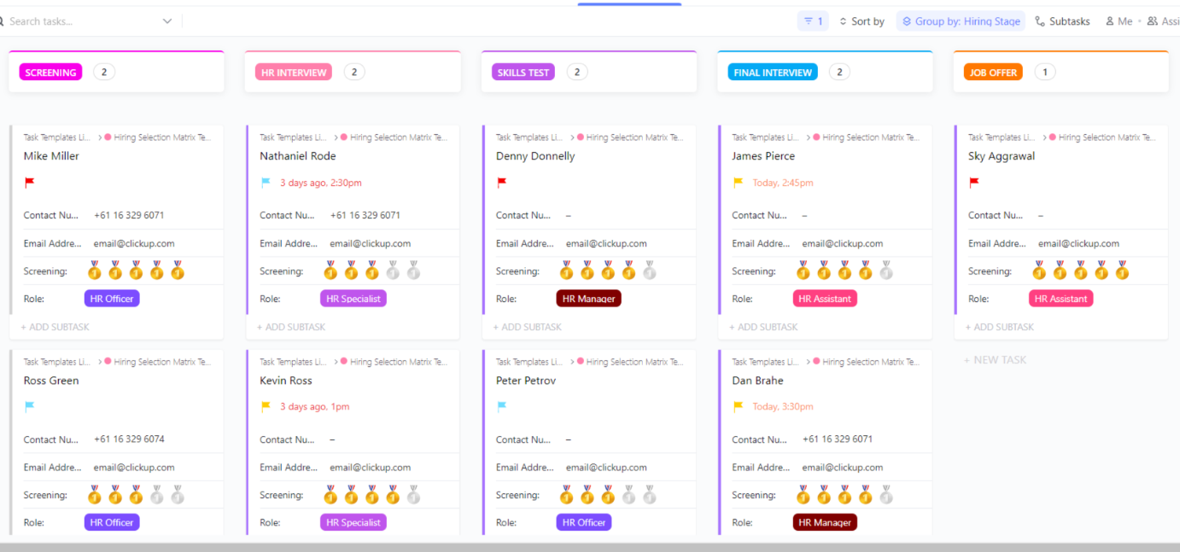The height and width of the screenshot is (552, 1180).
Task: Click NEW TASK in the Job Offer column
Action: pyautogui.click(x=994, y=359)
